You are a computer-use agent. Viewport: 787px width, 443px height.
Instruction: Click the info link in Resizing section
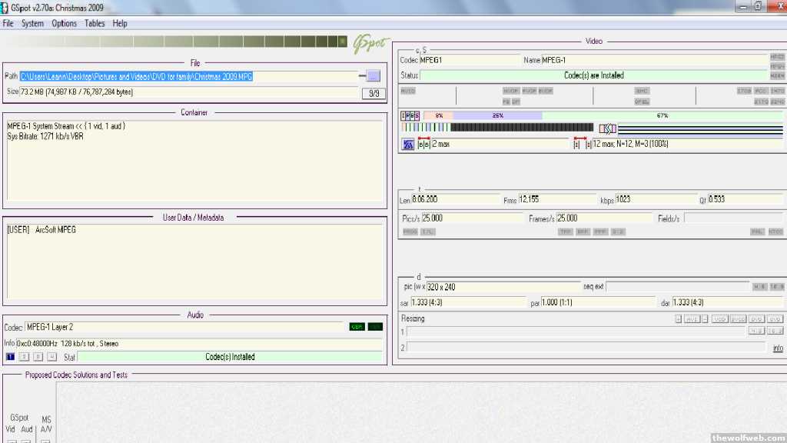point(778,348)
